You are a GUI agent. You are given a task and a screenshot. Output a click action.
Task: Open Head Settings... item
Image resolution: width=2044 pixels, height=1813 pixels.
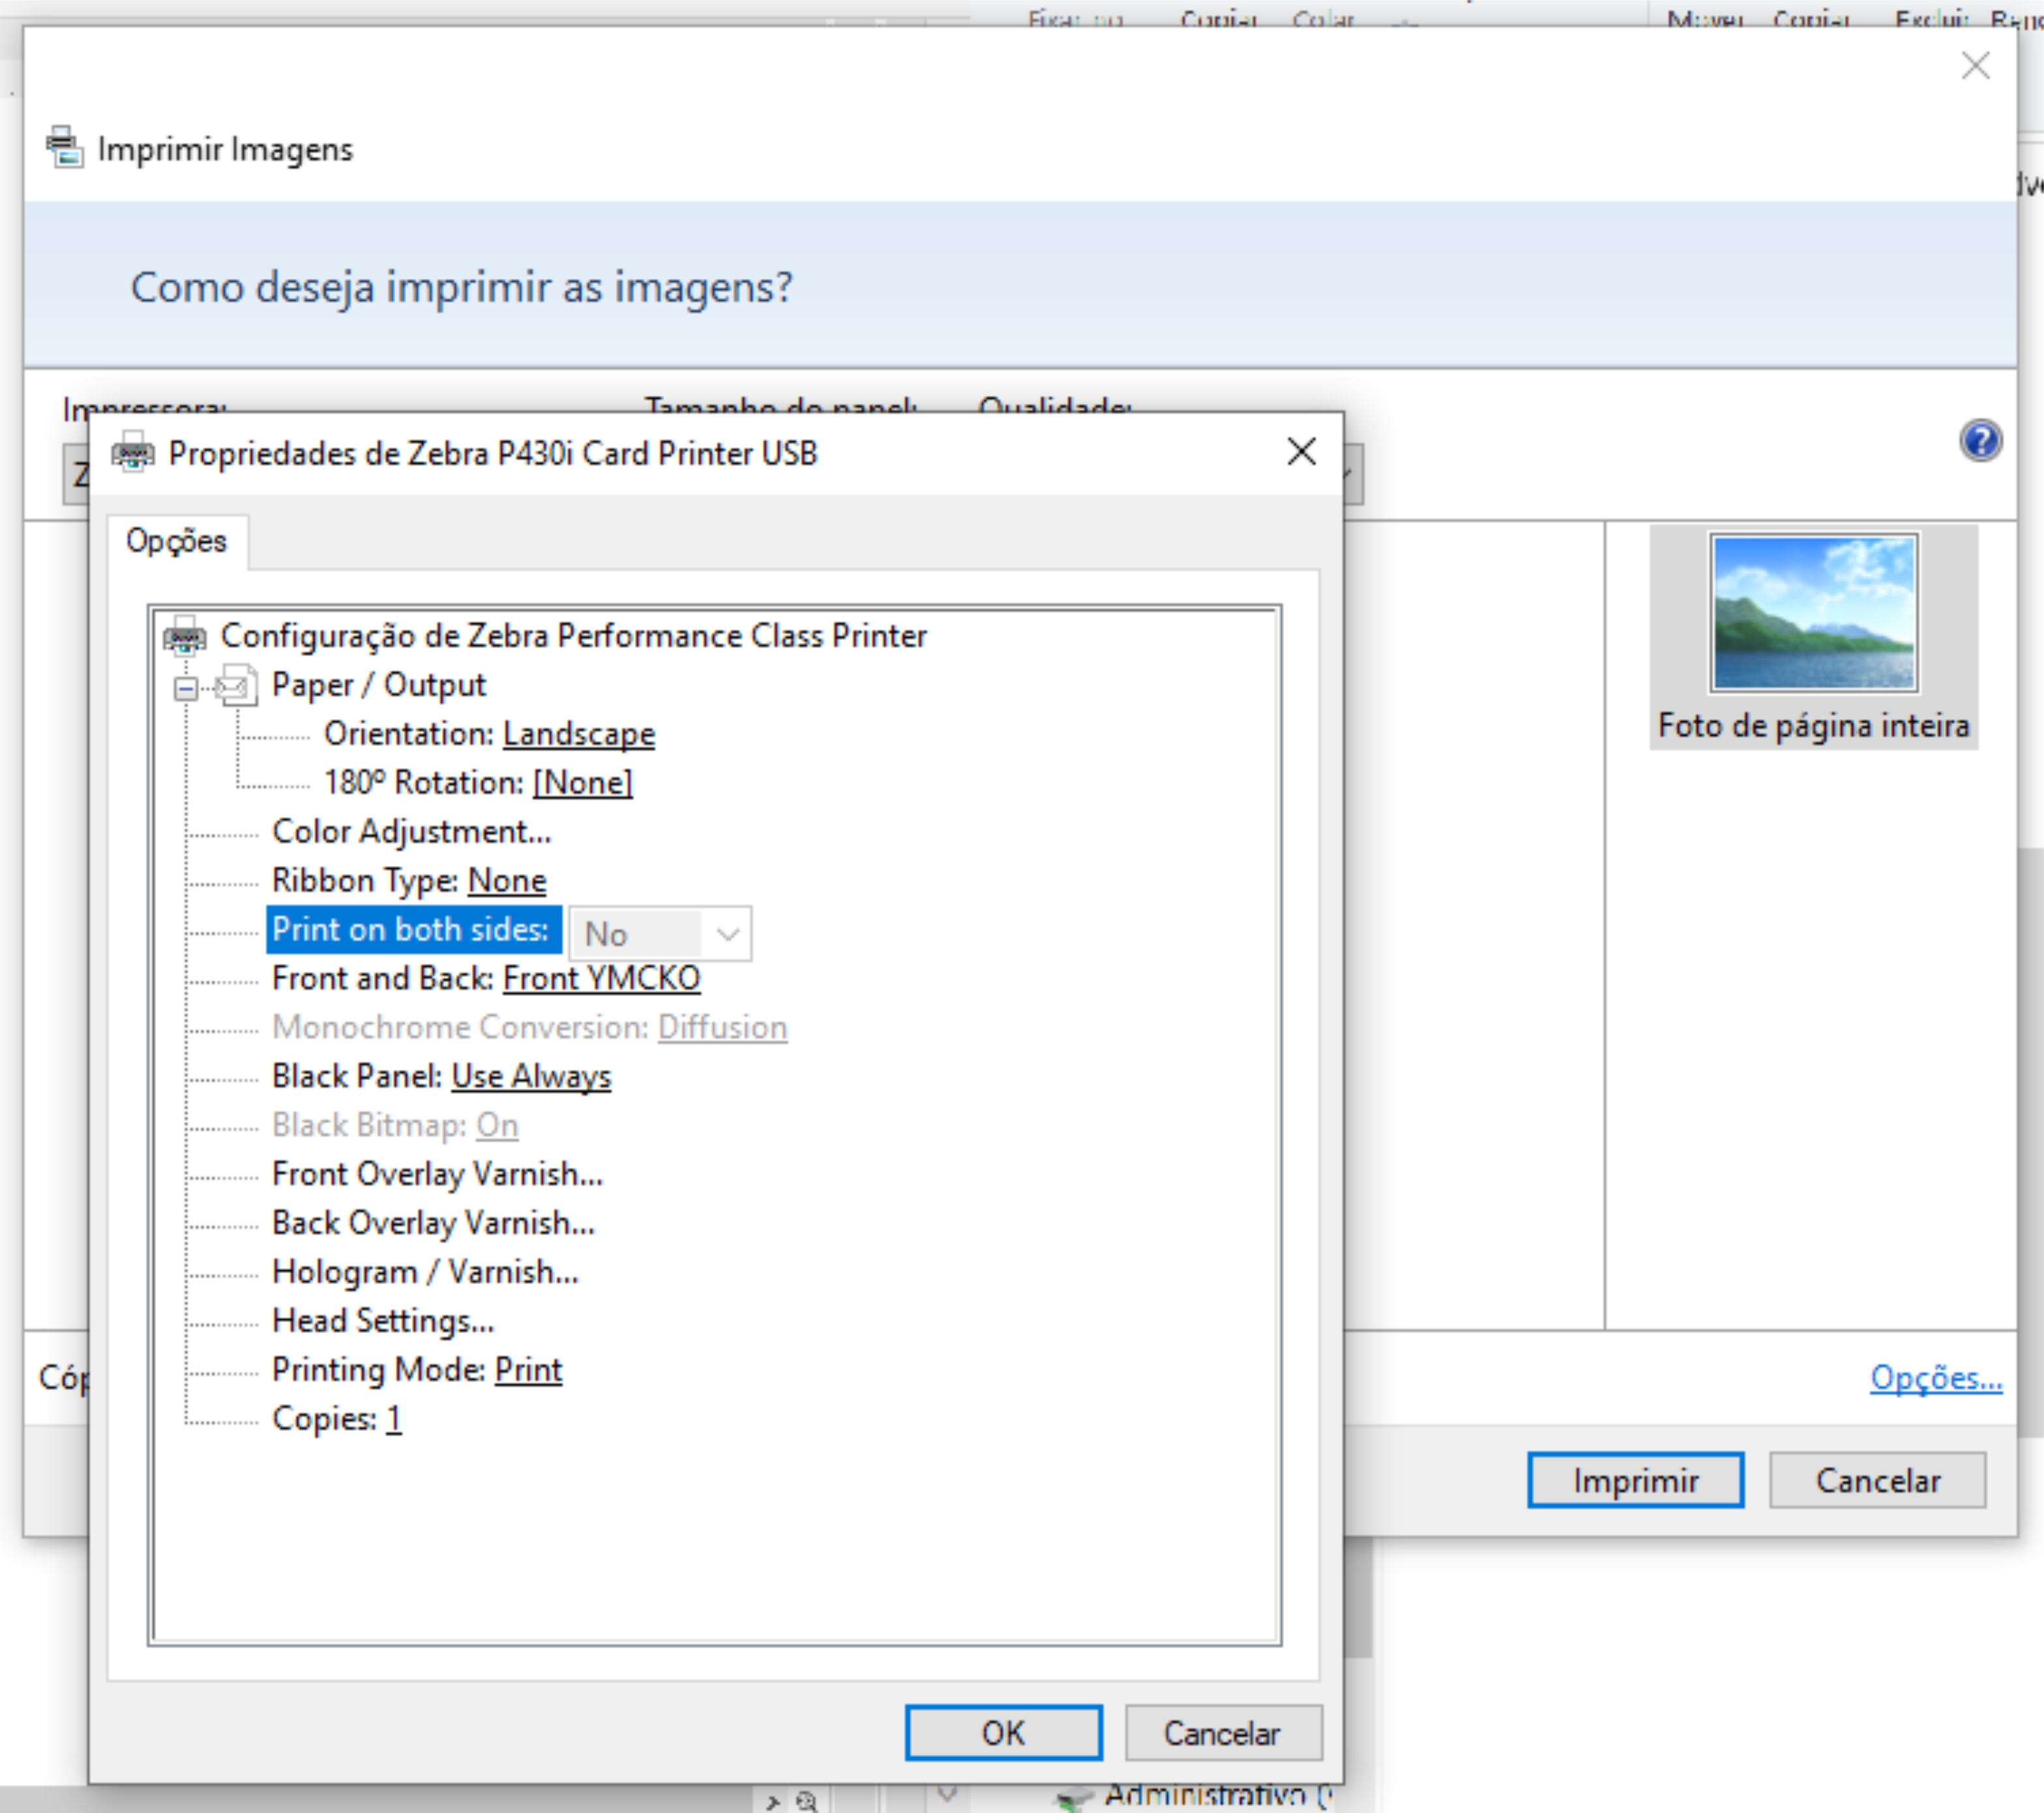click(x=383, y=1322)
